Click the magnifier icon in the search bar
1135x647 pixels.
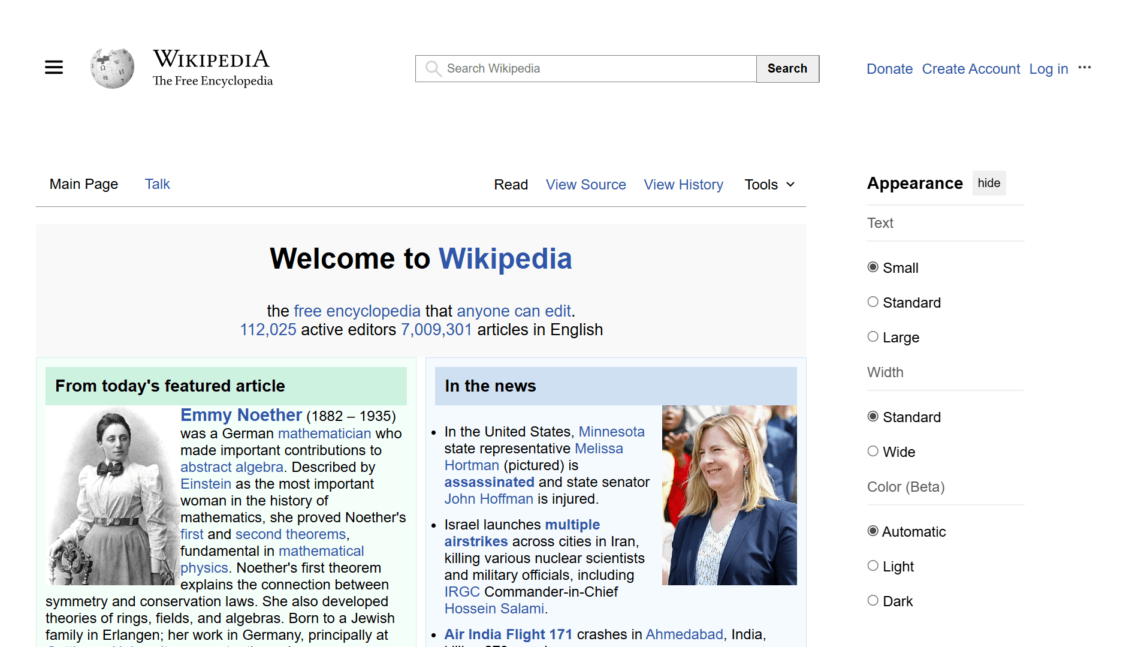(x=433, y=68)
